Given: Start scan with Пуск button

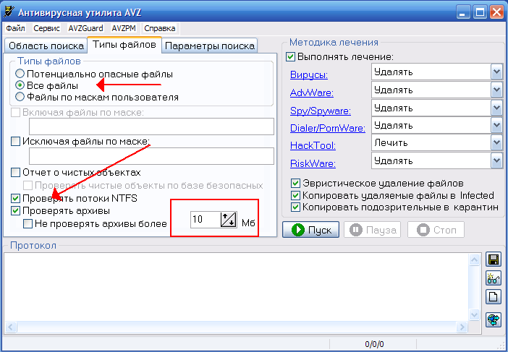Looking at the screenshot, I should pos(310,230).
